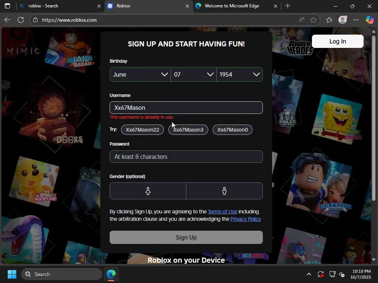The width and height of the screenshot is (378, 283).
Task: Click the scrollbar up arrow
Action: click(374, 32)
